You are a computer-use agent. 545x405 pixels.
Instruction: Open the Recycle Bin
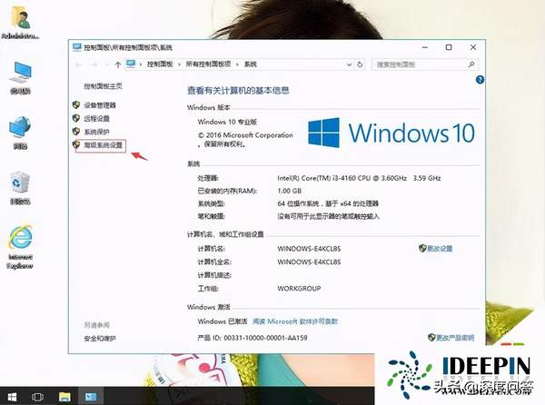(x=19, y=184)
